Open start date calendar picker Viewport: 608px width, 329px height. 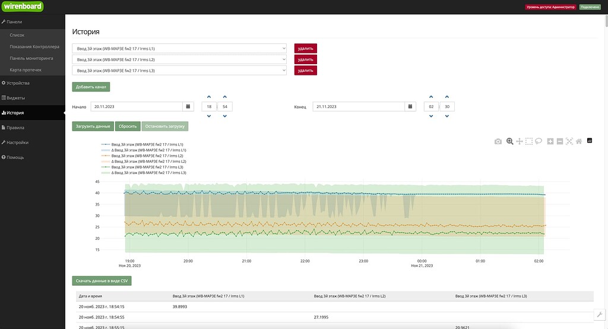click(x=188, y=106)
